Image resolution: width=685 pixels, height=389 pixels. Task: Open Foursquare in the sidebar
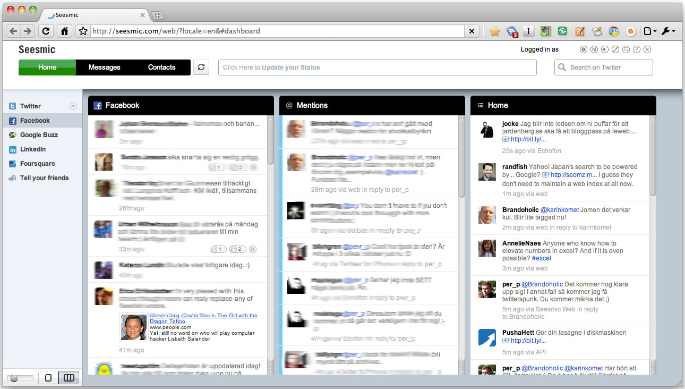(x=42, y=164)
